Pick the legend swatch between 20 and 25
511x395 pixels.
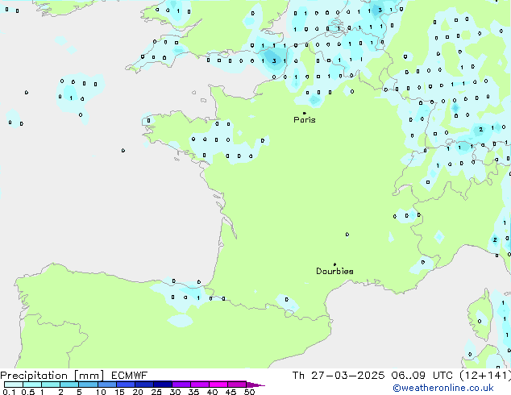point(145,385)
